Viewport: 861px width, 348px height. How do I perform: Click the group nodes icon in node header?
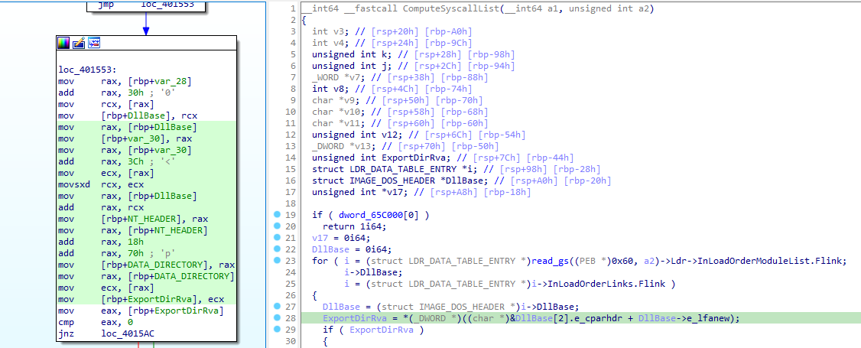(94, 43)
